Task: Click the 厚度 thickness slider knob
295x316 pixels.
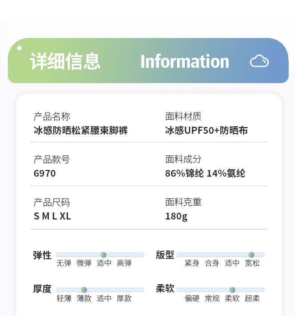Action: [x=84, y=290]
